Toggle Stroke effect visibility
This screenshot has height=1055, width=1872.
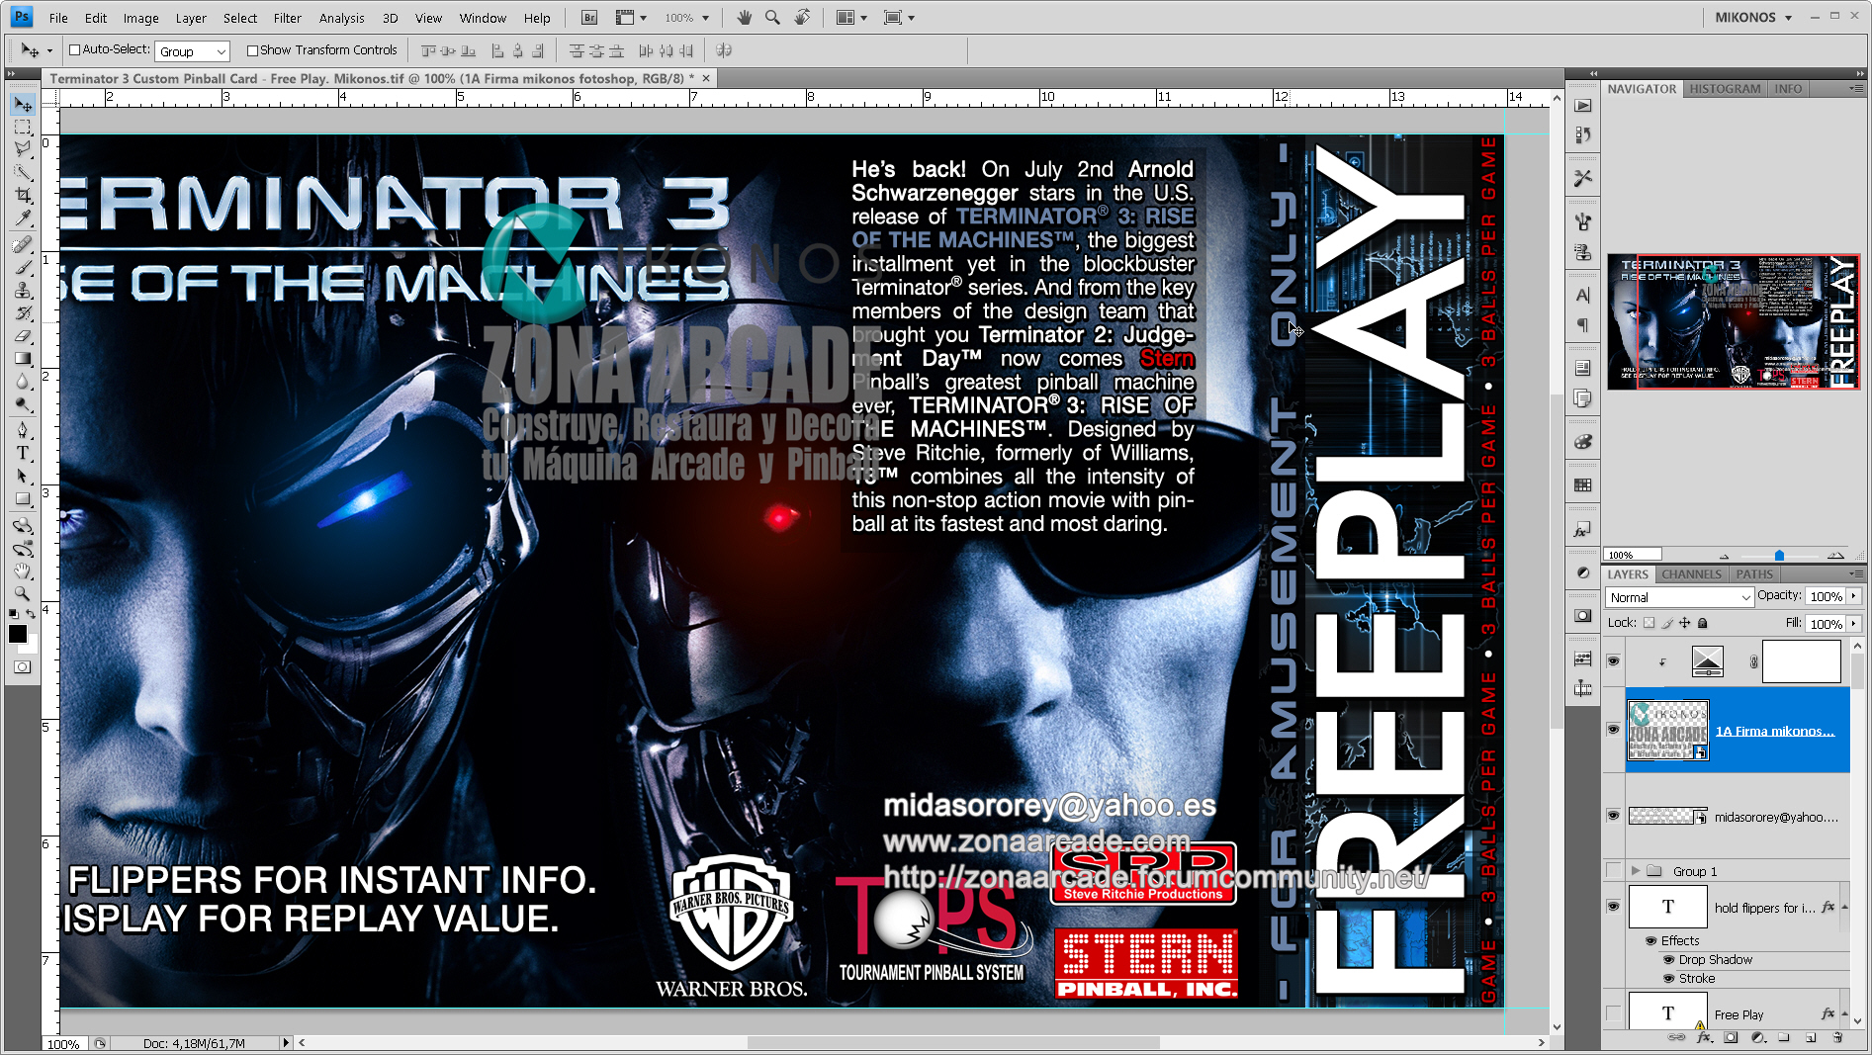click(1669, 978)
